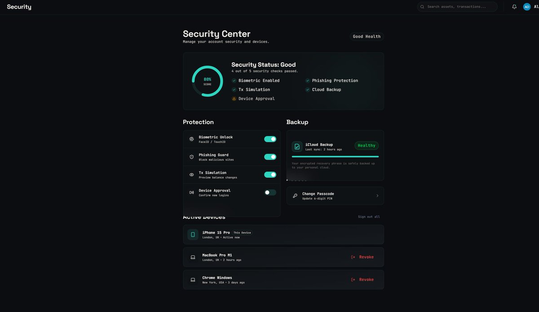
Task: Click the AD user avatar
Action: point(527,7)
